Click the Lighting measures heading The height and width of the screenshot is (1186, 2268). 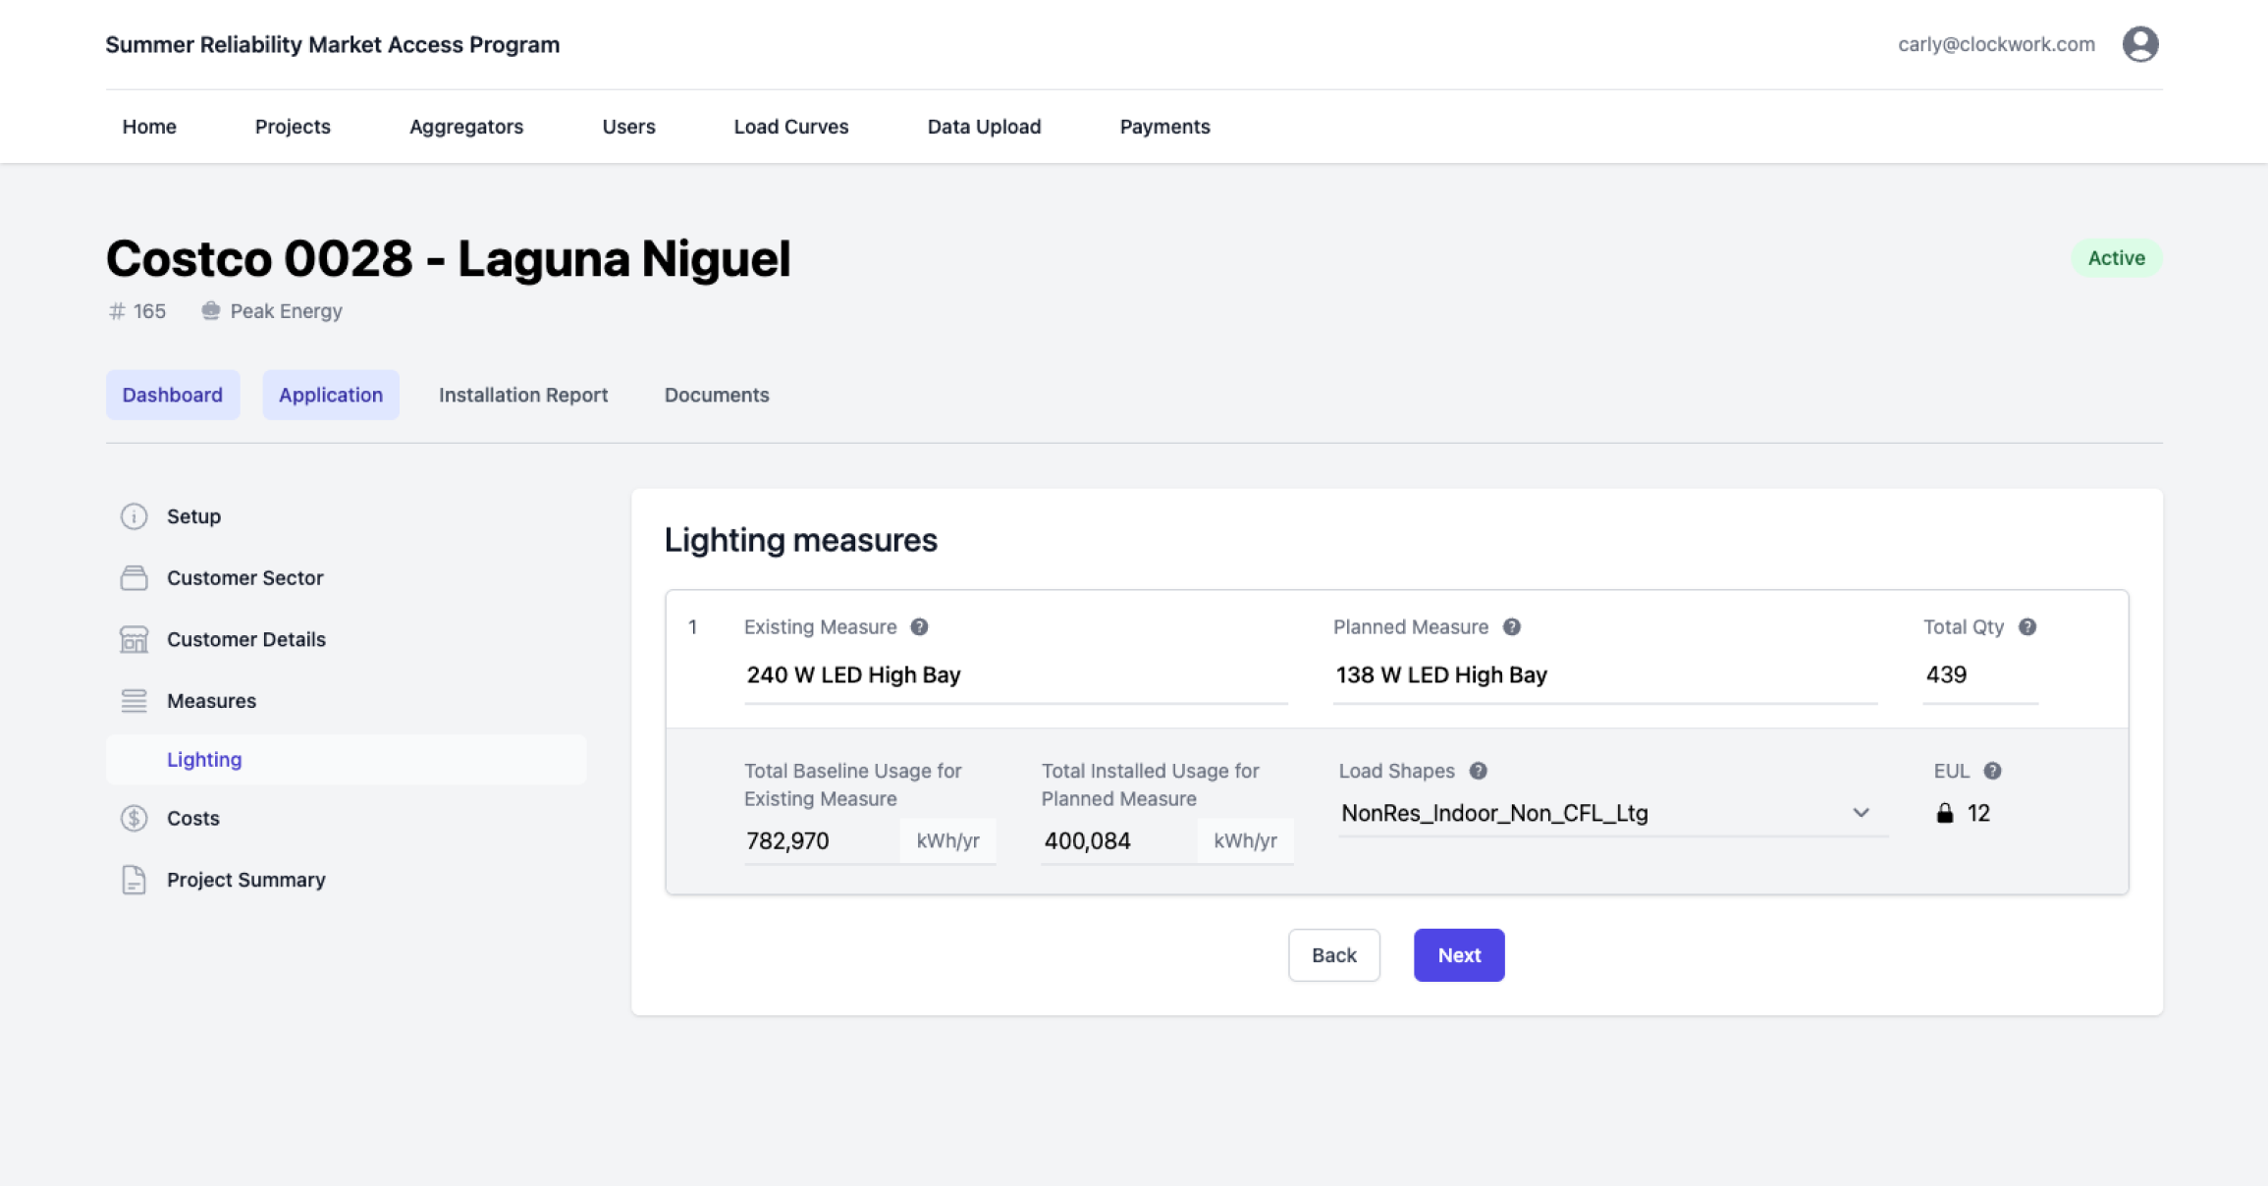click(800, 540)
